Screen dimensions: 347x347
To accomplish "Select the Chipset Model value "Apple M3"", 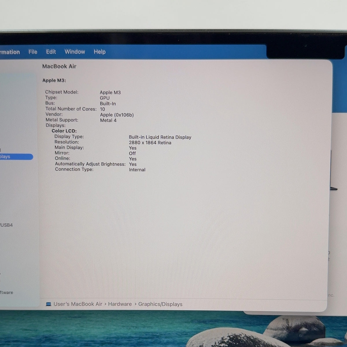I will [x=110, y=93].
